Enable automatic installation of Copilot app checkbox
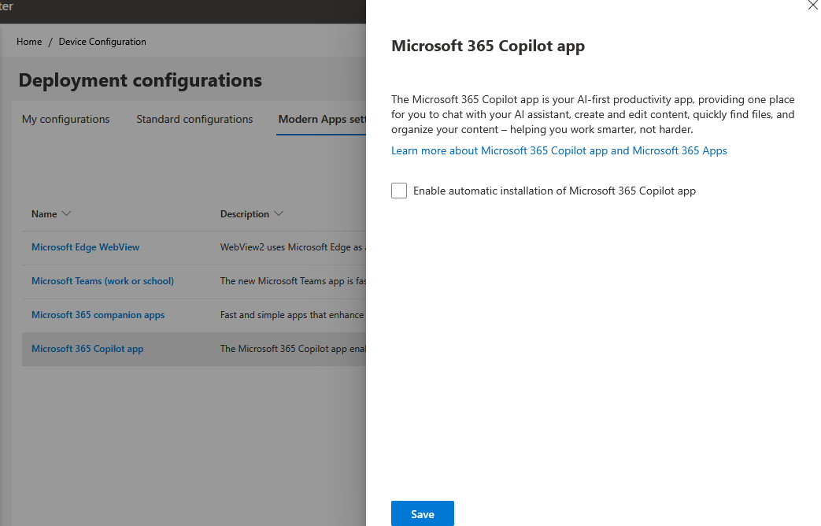Image resolution: width=821 pixels, height=526 pixels. tap(399, 191)
